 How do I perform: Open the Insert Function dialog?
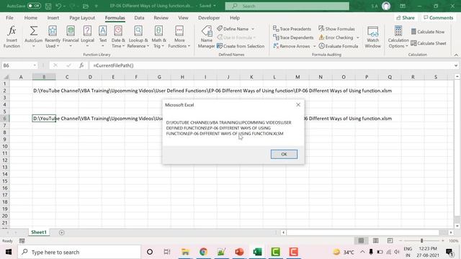[12, 37]
